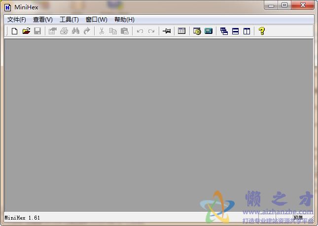Viewport: 318px width, 226px height.
Task: Open the 帮助(H) menu
Action: tap(124, 20)
